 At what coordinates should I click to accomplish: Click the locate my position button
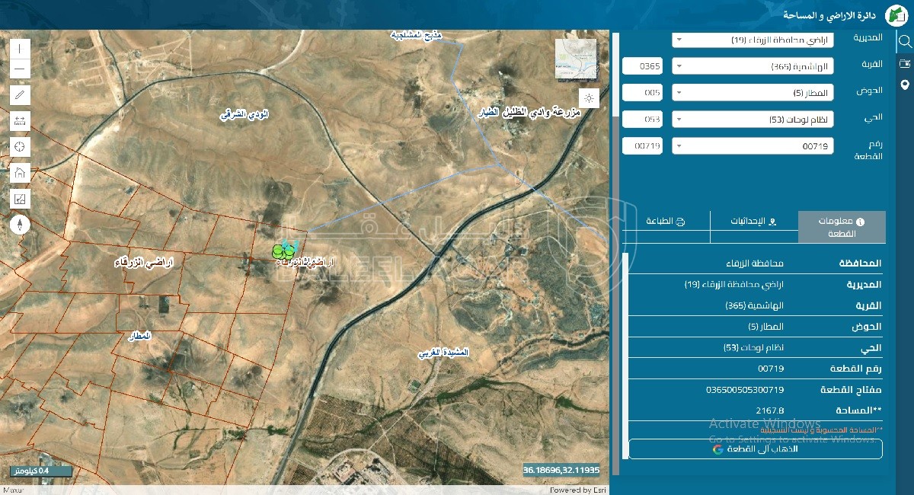tap(20, 146)
